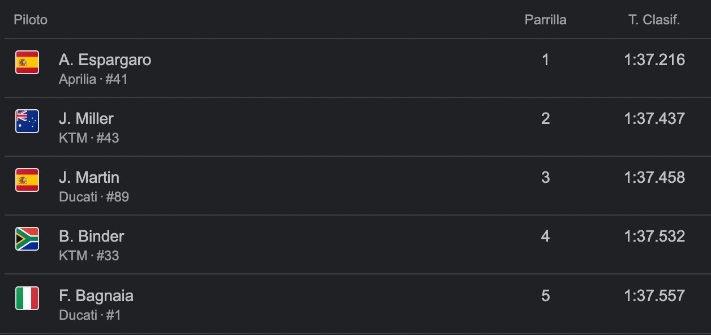Click the Australian flag beside J. Miller
This screenshot has width=711, height=335.
click(x=27, y=121)
